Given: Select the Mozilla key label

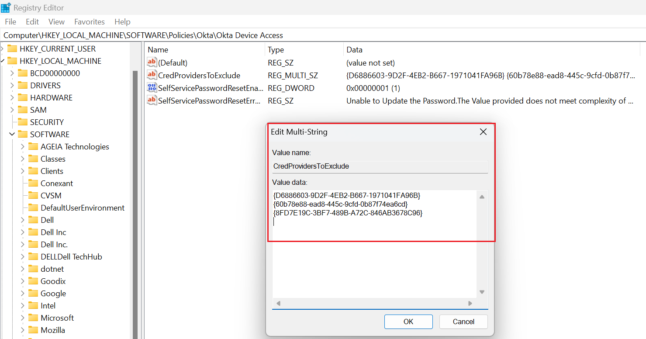Looking at the screenshot, I should (x=53, y=330).
